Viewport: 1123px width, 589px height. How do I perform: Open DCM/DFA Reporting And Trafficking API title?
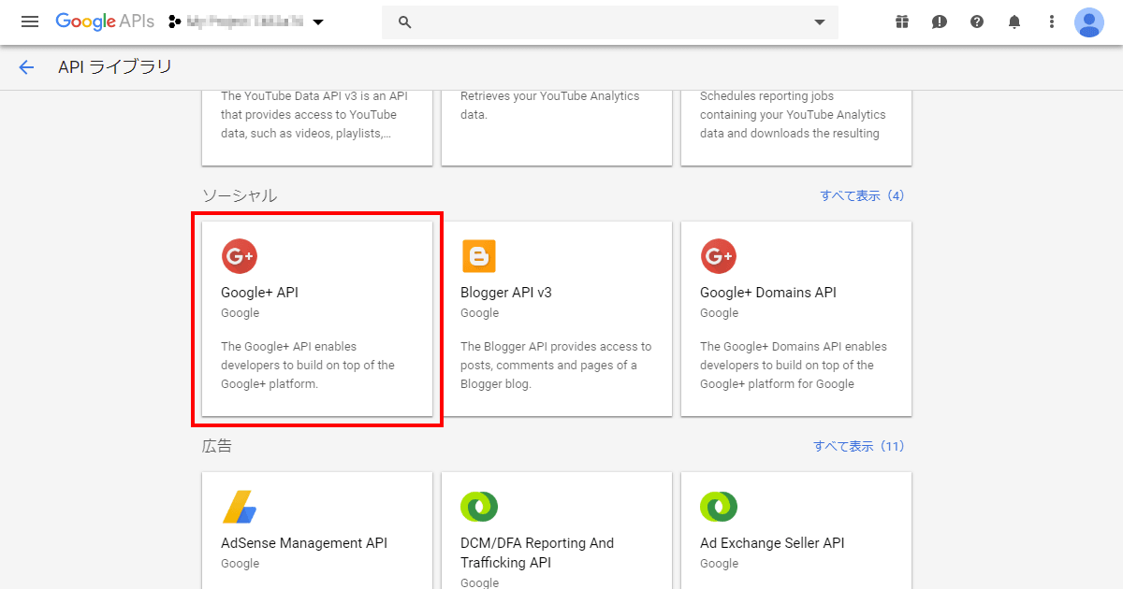pyautogui.click(x=537, y=553)
